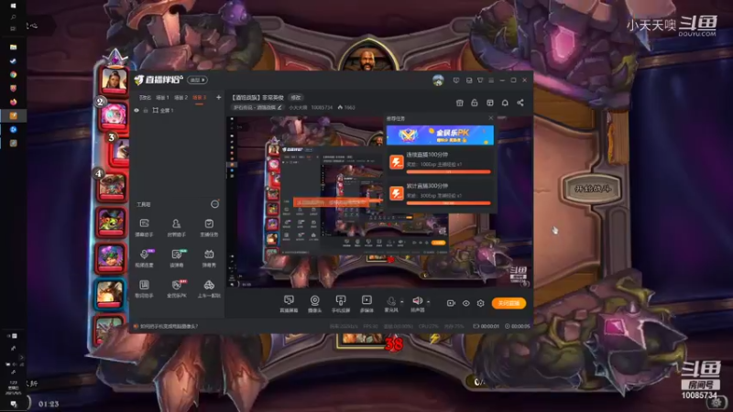Add a 手机投屏 phone casting source
Viewport: 733px width, 412px height.
[341, 304]
